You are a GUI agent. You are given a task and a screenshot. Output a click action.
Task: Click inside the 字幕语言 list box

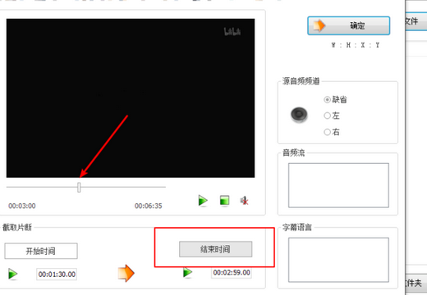(338, 260)
